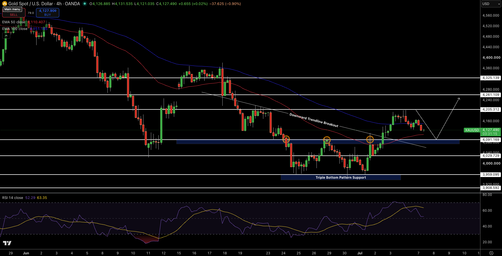Viewport: 502px width, 256px height.
Task: Open chart settings hexagon gear icon
Action: coord(491,253)
